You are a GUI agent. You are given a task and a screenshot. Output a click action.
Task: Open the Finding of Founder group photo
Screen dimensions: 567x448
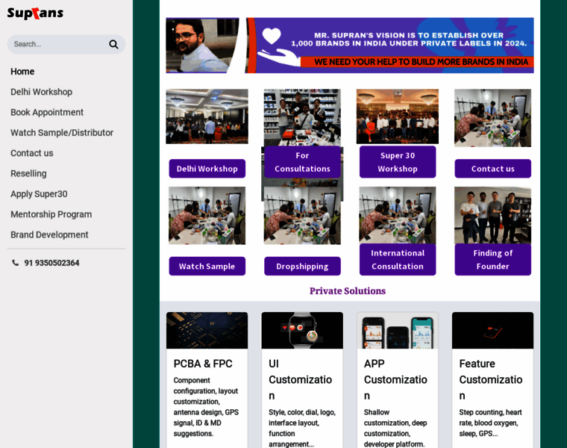pyautogui.click(x=493, y=215)
